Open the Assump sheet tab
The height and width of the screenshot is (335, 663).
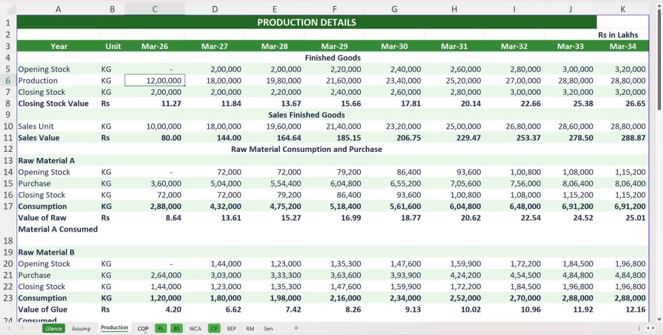(81, 328)
